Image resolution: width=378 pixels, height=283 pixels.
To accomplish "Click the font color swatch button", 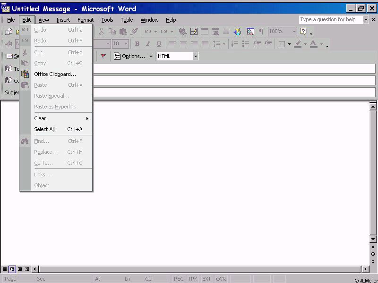I will pos(313,44).
